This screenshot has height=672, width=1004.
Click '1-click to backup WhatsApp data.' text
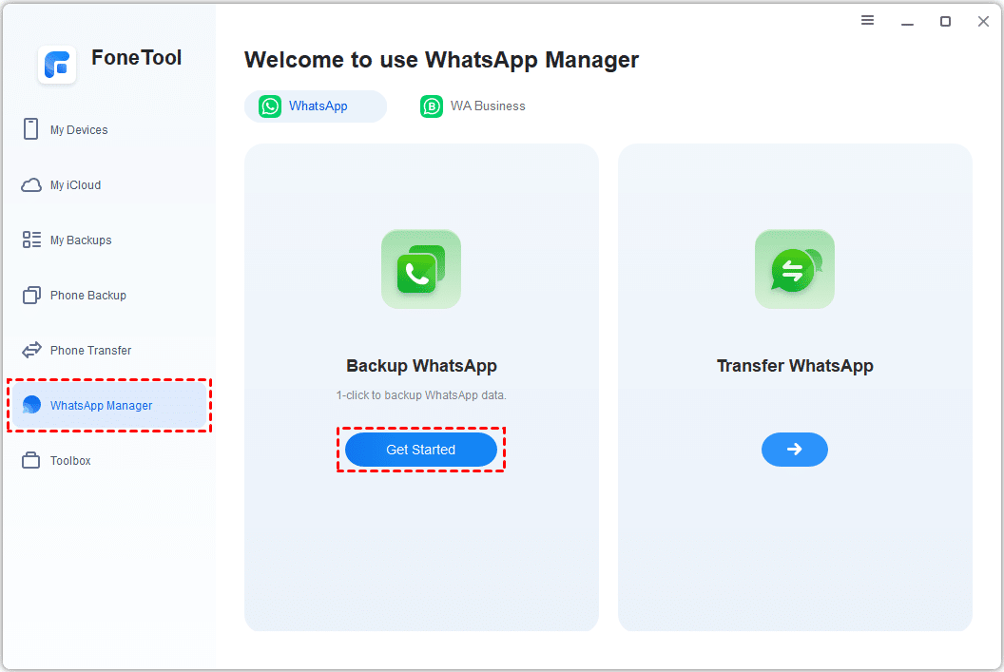tap(421, 394)
